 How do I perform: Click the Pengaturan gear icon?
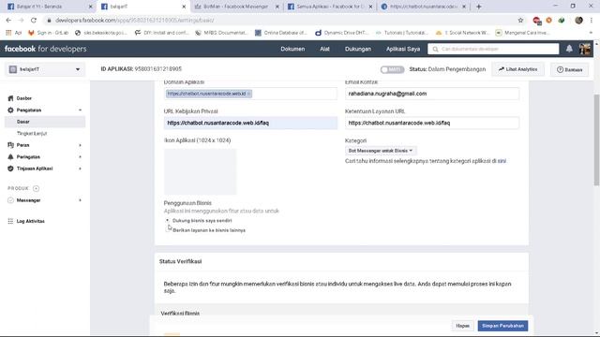point(10,110)
